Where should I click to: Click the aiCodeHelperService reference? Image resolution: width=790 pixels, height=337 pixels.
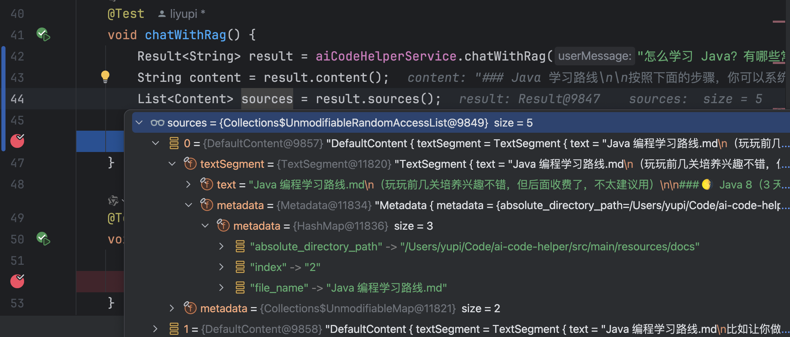(386, 56)
